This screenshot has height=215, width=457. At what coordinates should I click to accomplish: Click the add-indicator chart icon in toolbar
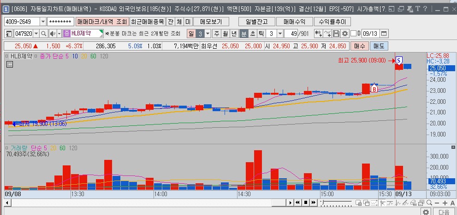(x=318, y=34)
